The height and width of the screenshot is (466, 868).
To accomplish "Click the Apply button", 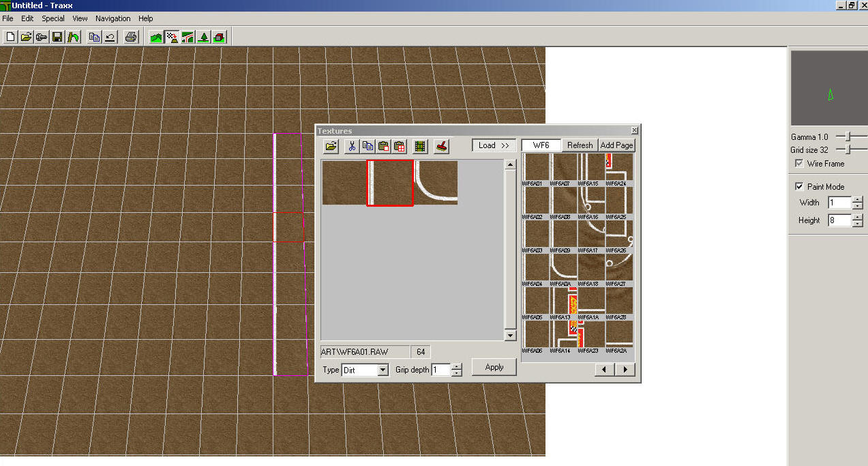I will coord(494,367).
